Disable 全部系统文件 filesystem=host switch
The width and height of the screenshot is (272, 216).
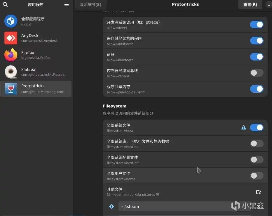pyautogui.click(x=257, y=127)
